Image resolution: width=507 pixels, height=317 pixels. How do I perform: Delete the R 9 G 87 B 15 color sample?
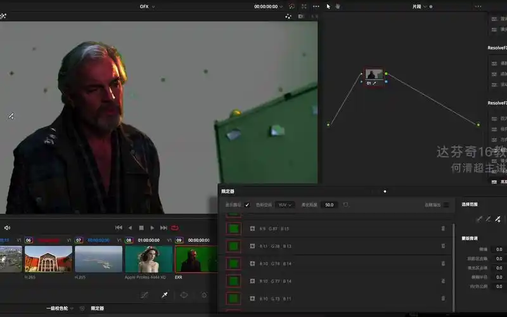[443, 228]
